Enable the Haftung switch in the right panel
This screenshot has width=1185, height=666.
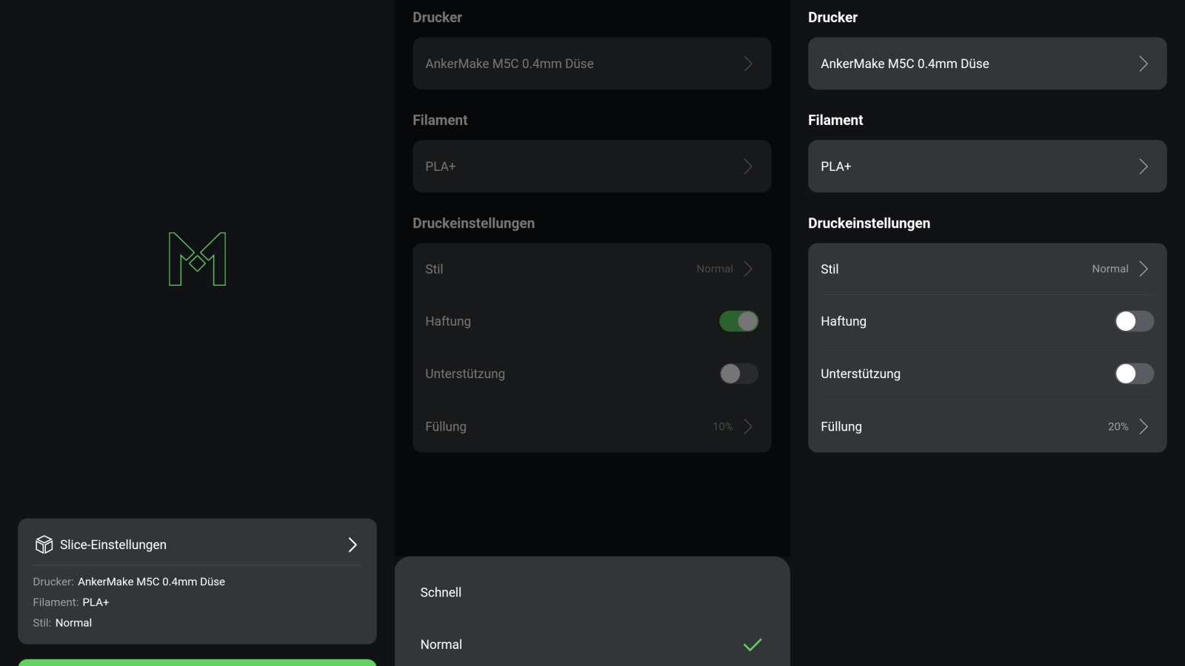pyautogui.click(x=1134, y=321)
